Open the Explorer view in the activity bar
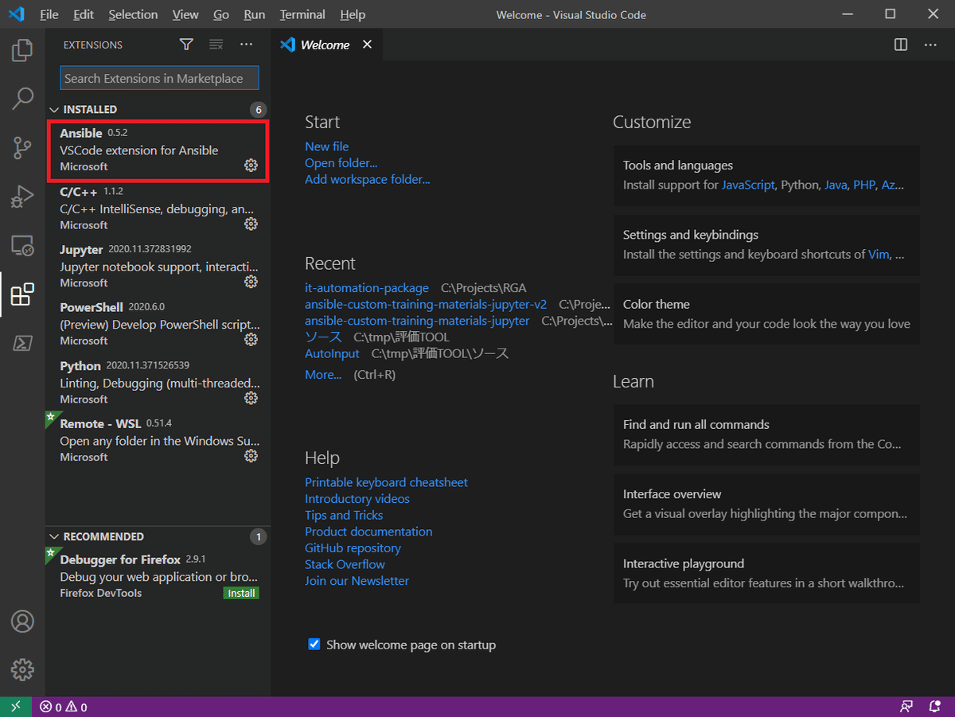 tap(22, 51)
